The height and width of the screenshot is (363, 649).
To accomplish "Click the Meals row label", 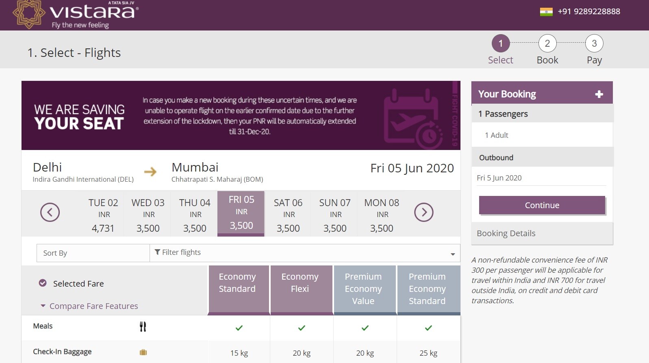I will coord(43,326).
